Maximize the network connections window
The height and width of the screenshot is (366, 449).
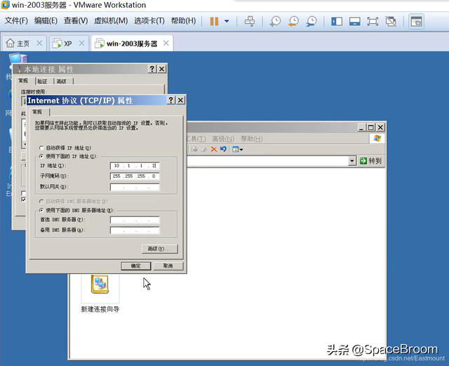[x=371, y=127]
